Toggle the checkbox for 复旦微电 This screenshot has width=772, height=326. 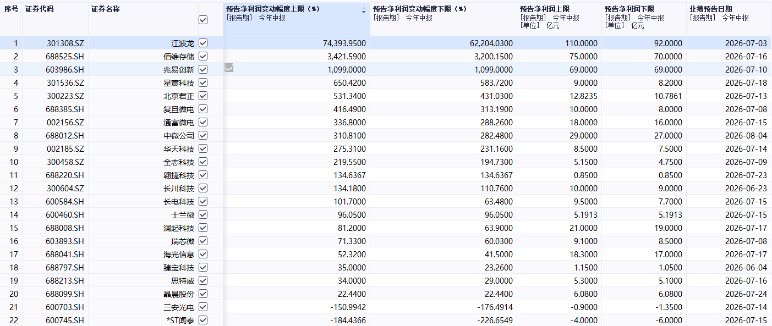pos(203,109)
